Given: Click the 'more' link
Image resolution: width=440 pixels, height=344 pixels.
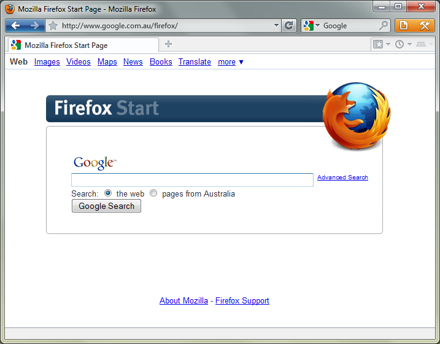Looking at the screenshot, I should pyautogui.click(x=226, y=62).
